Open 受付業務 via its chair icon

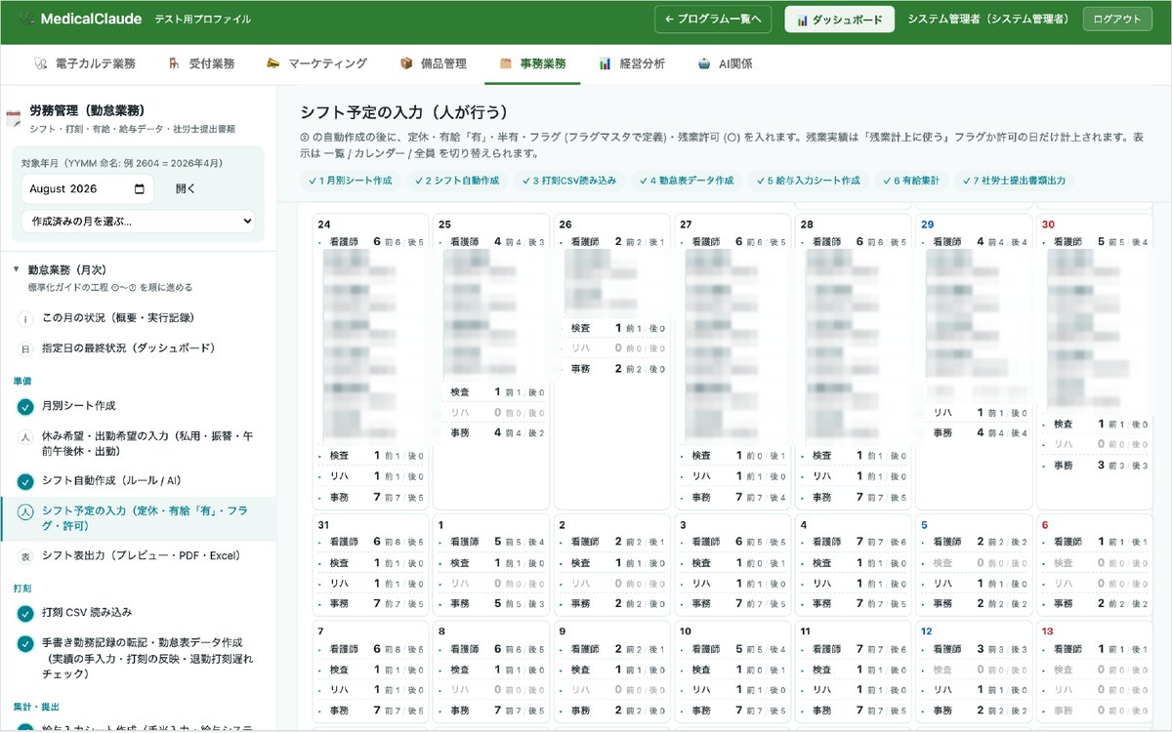pyautogui.click(x=174, y=63)
